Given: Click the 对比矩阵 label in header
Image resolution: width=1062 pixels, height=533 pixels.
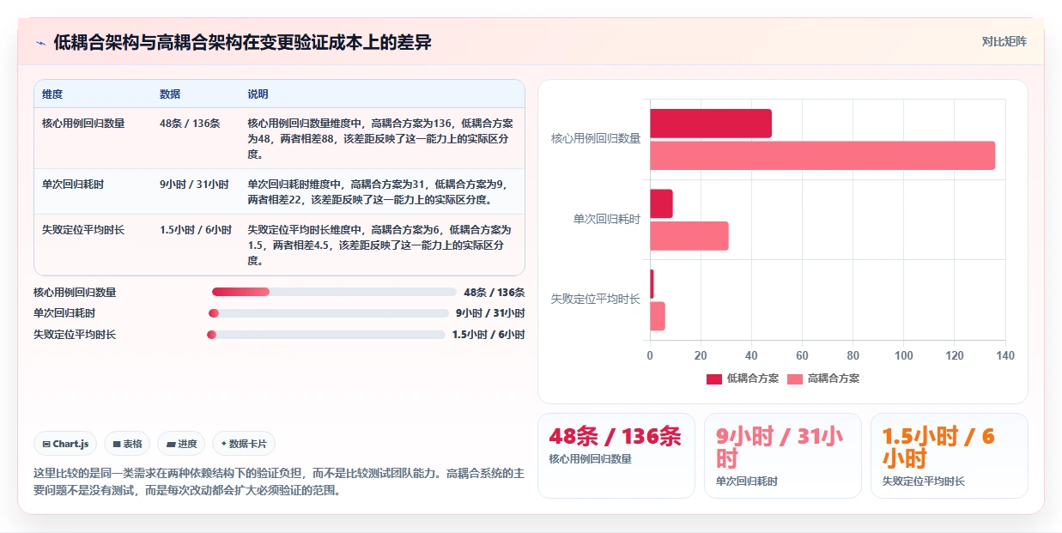Looking at the screenshot, I should tap(1004, 41).
